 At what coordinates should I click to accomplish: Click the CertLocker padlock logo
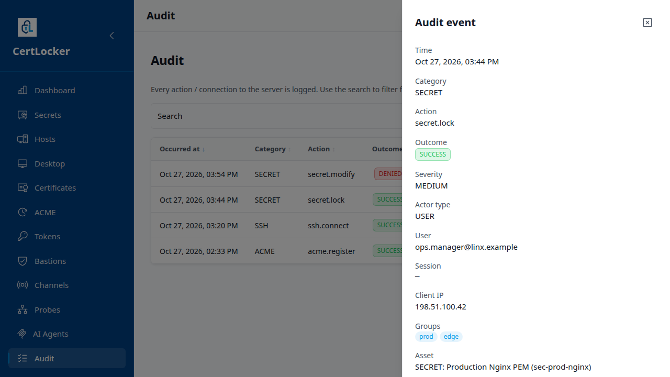[x=27, y=27]
